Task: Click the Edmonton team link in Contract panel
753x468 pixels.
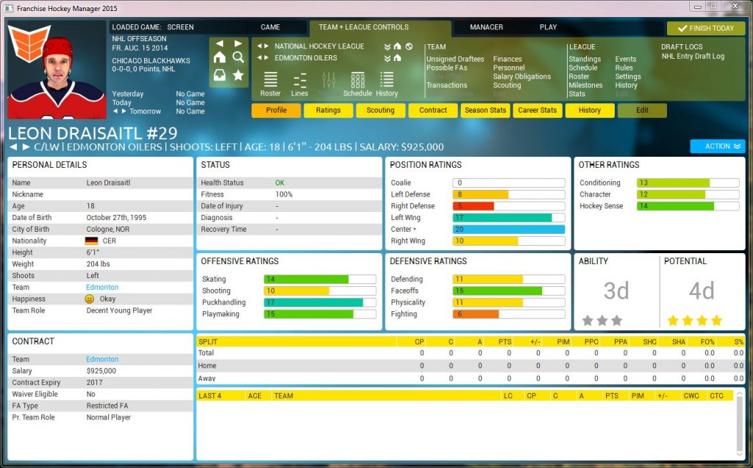Action: click(102, 359)
